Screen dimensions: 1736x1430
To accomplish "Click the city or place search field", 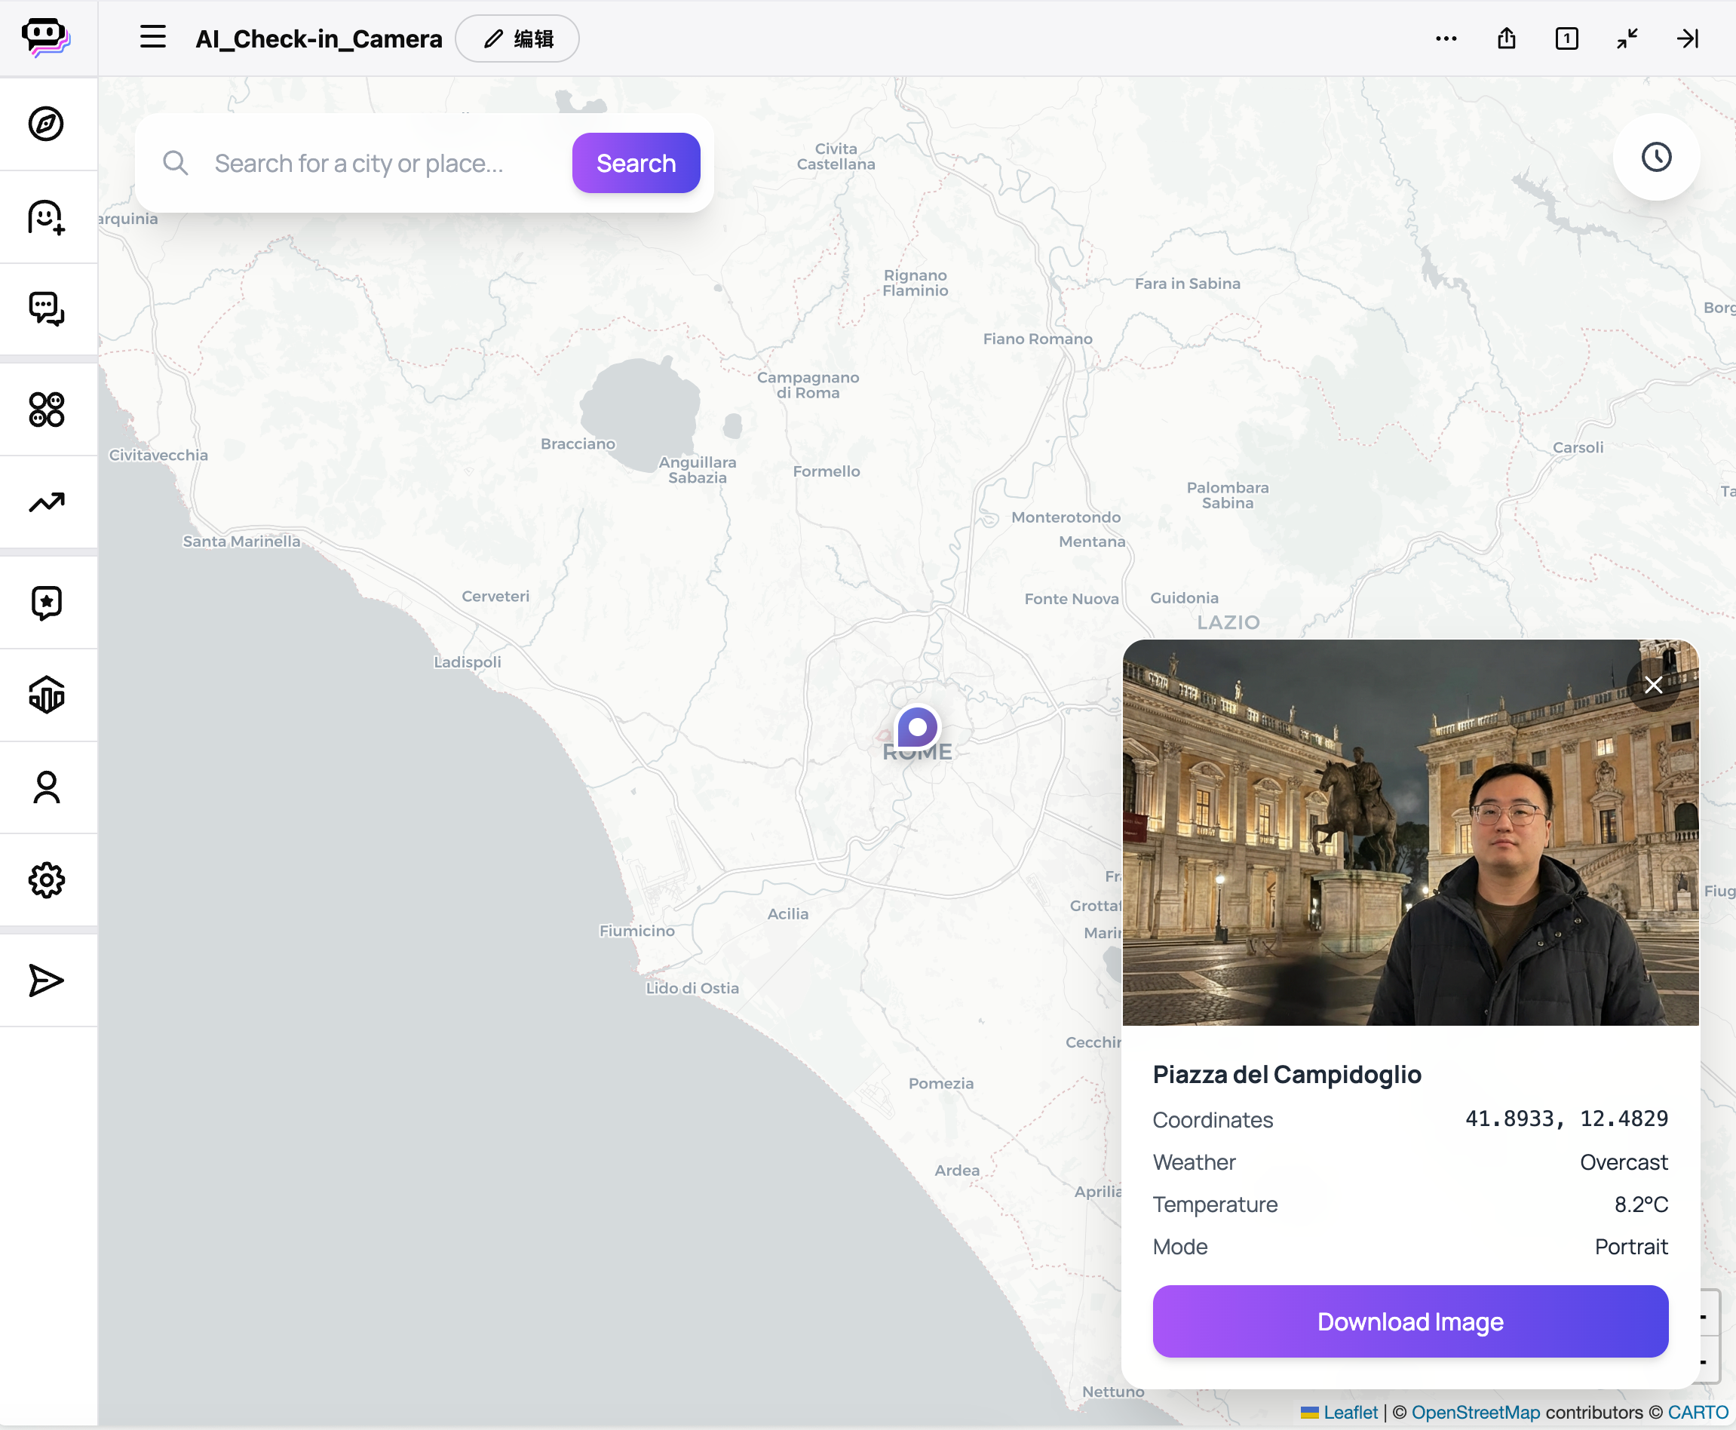I will tap(379, 163).
